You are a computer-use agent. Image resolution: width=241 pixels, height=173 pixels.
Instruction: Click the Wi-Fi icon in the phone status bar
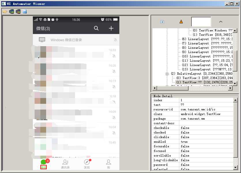(x=41, y=19)
